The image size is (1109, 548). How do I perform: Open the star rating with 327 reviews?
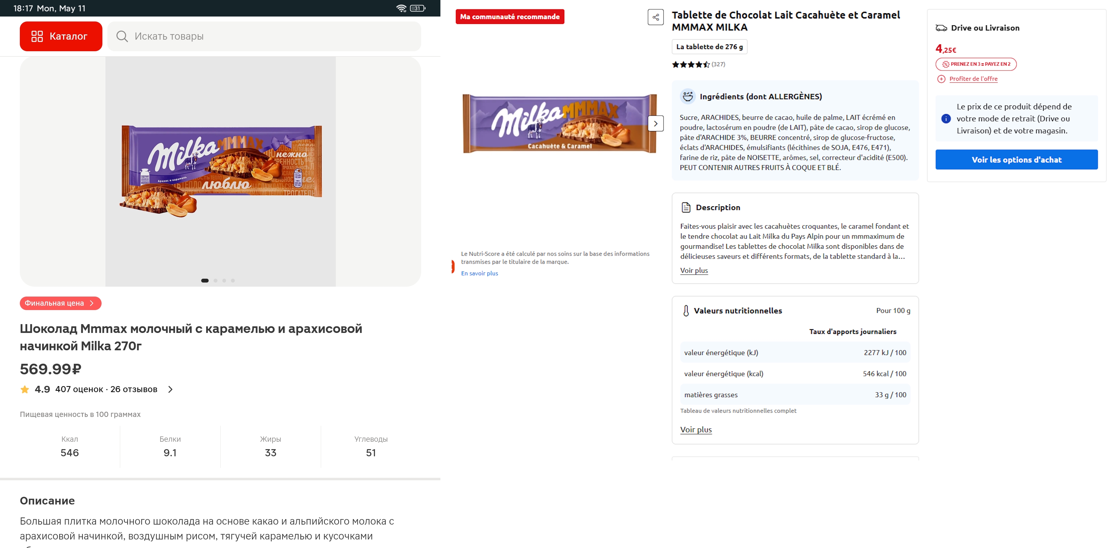pyautogui.click(x=698, y=65)
